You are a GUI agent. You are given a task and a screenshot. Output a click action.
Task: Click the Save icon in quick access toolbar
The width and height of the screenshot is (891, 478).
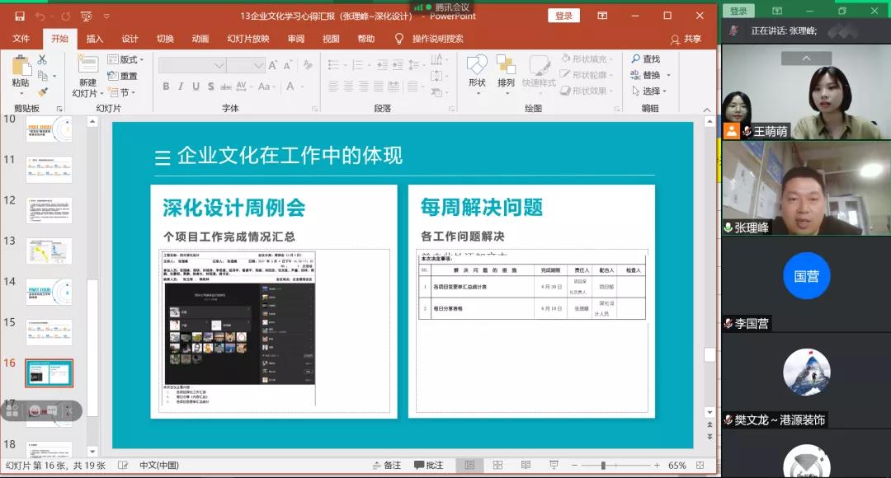(19, 16)
